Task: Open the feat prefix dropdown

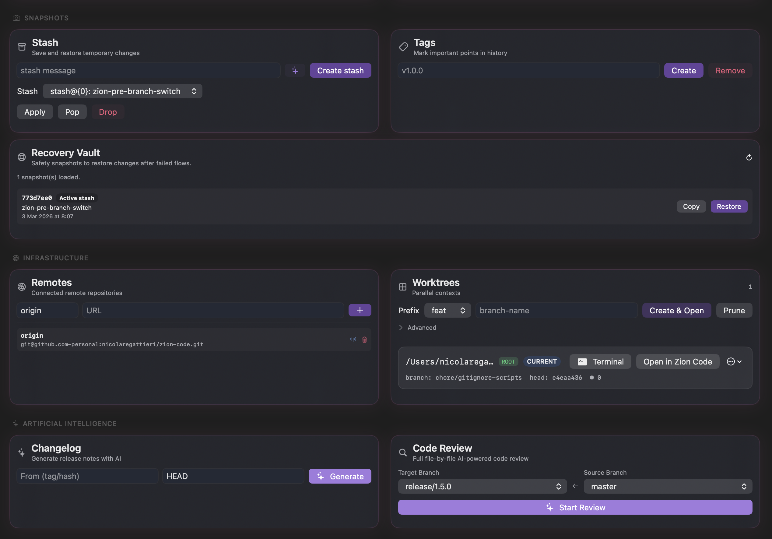Action: coord(447,311)
